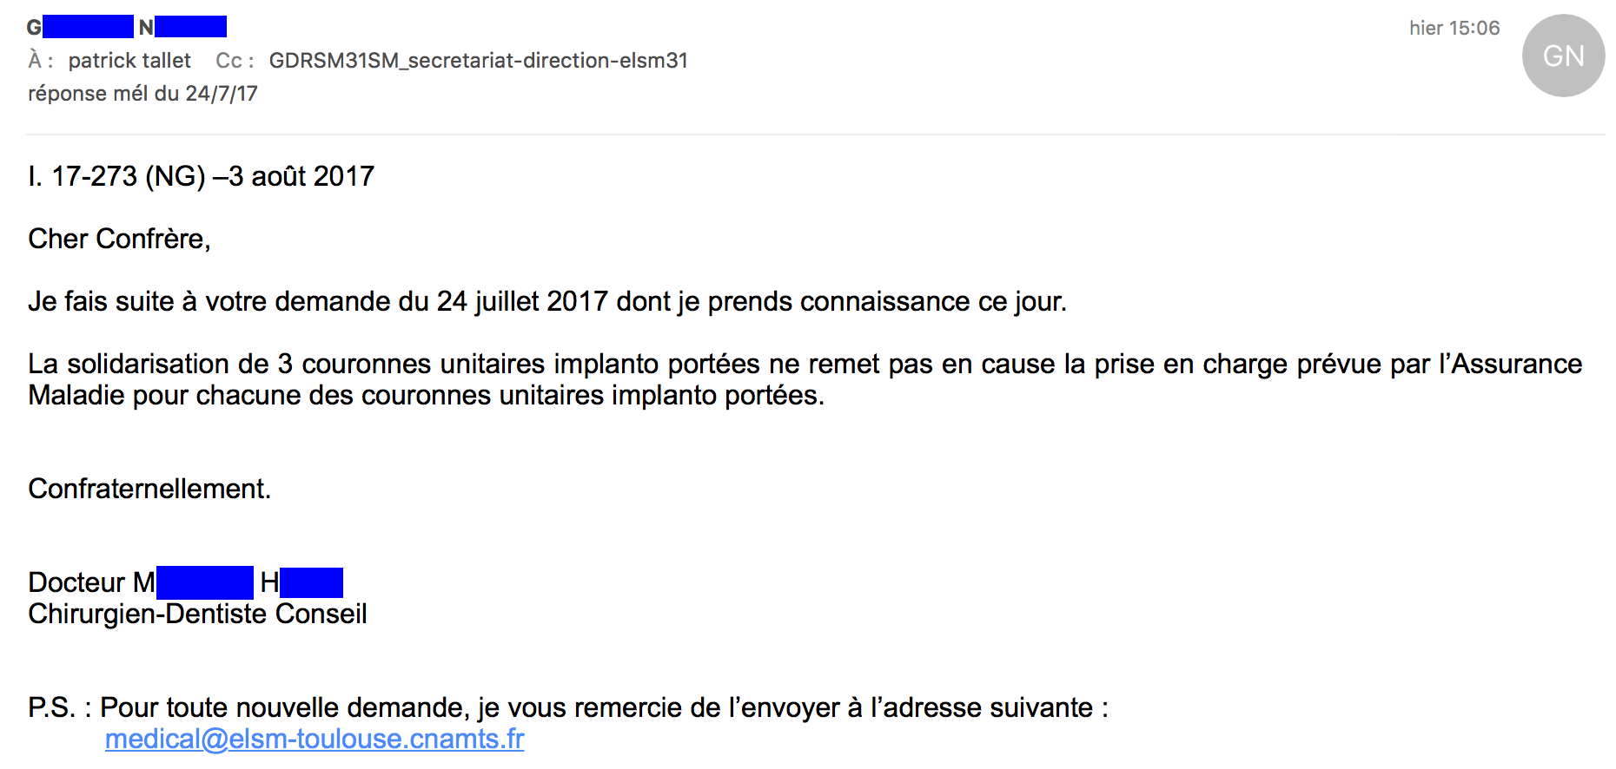Click the title Chirurgien-Dentiste Conseil

197,614
